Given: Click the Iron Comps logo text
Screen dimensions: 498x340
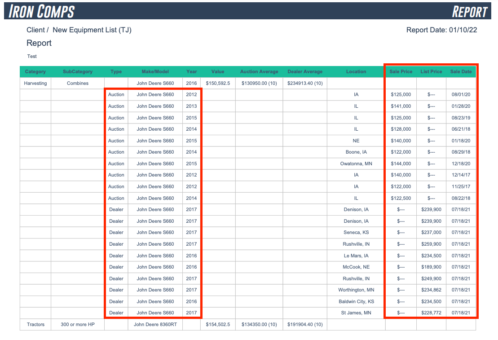Looking at the screenshot, I should click(41, 12).
